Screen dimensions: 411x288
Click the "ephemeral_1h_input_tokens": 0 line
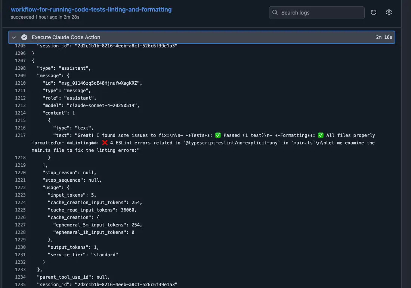(x=93, y=232)
